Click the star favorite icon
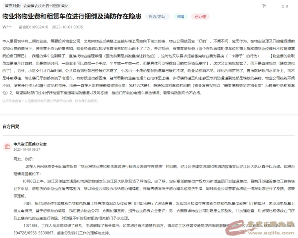Viewport: 298px width, 238px height. [x=282, y=6]
